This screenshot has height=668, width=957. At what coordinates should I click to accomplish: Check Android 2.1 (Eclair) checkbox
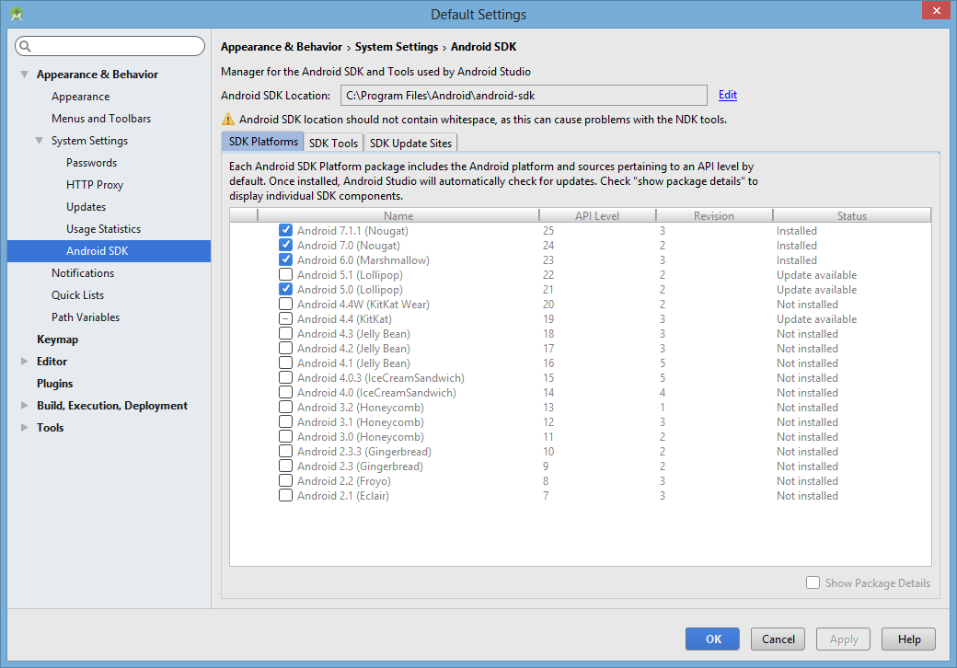click(285, 495)
